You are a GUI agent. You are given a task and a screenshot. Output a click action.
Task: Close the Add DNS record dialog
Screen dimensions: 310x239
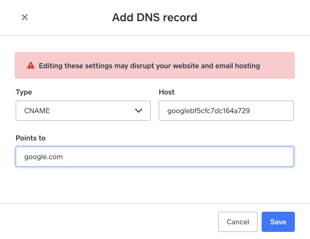tap(25, 17)
